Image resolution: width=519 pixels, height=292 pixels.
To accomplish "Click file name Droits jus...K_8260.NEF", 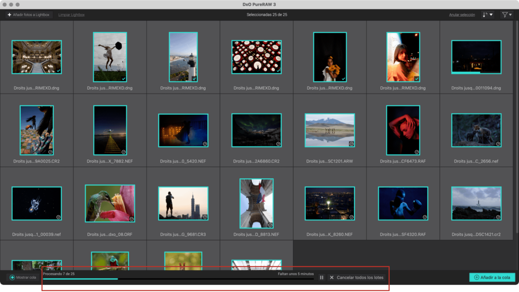I will click(329, 234).
